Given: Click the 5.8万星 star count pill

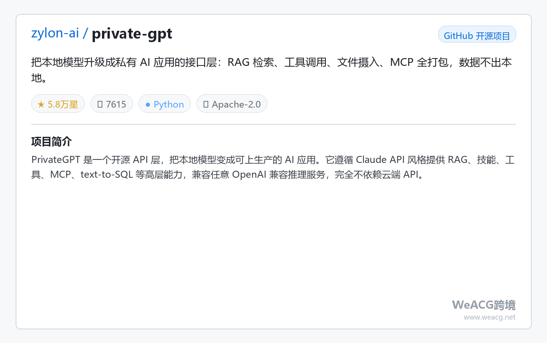Looking at the screenshot, I should tap(58, 104).
